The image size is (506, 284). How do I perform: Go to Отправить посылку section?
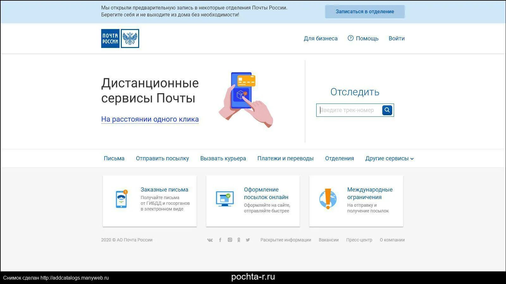(163, 158)
